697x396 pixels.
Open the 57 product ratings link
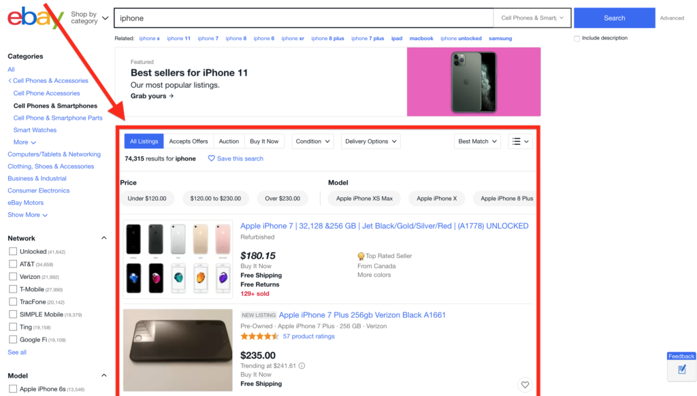click(x=309, y=336)
